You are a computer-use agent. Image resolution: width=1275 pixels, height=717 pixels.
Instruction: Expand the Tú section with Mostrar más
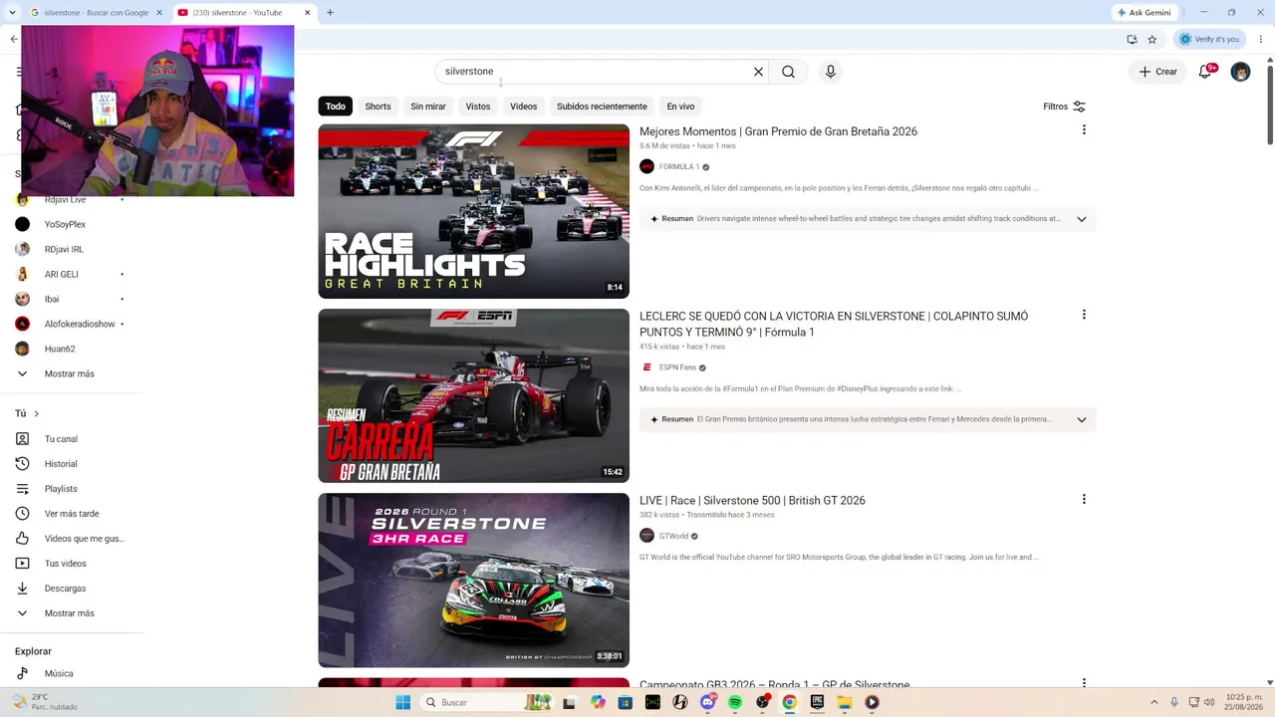click(70, 613)
